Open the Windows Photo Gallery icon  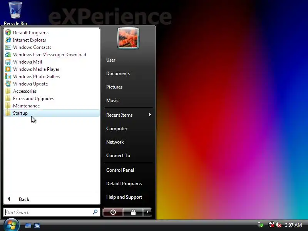pos(8,76)
